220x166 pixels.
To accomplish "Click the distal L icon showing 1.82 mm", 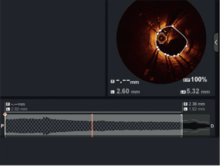I will click(x=185, y=109).
